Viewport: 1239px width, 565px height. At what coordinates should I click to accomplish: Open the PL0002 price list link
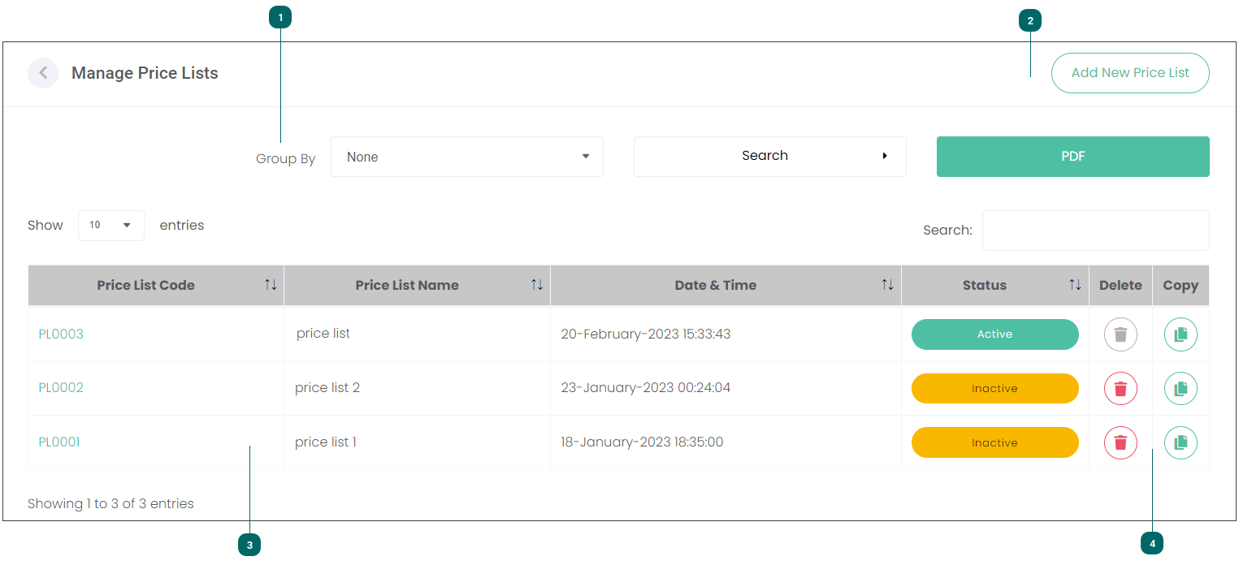(x=61, y=388)
